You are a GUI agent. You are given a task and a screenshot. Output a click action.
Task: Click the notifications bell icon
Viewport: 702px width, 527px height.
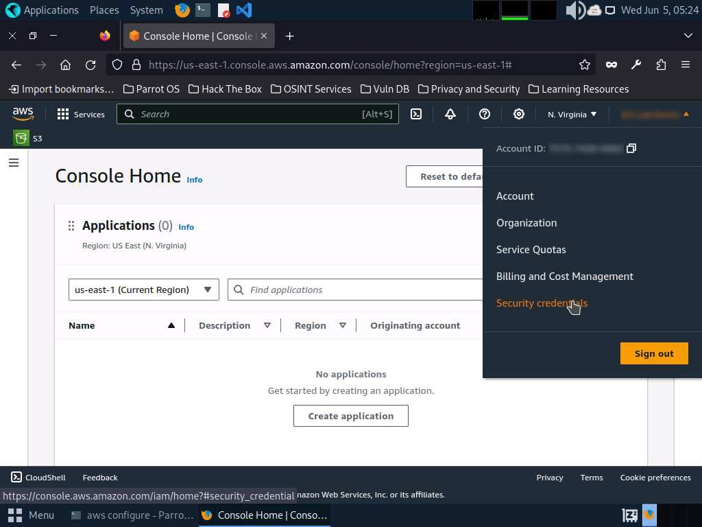(450, 115)
